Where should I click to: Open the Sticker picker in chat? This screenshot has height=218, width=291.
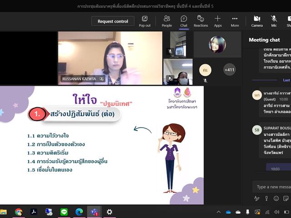point(286,198)
